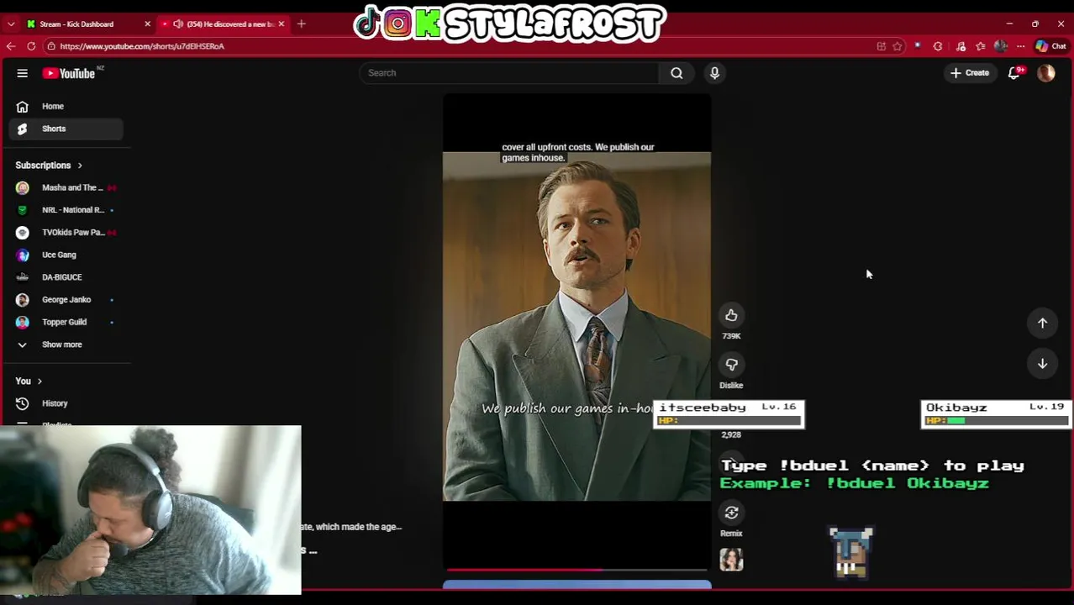1074x605 pixels.
Task: Click the search magnifier button
Action: (x=677, y=73)
